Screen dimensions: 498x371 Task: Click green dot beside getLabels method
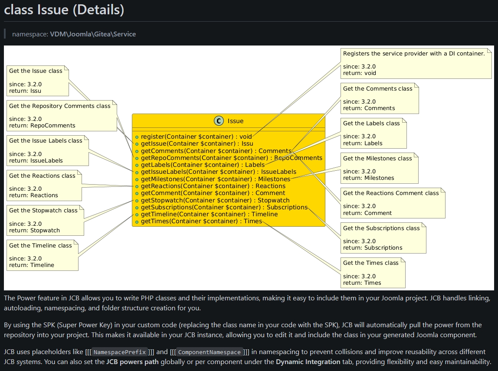[137, 165]
